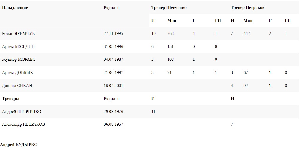The height and width of the screenshot is (149, 300).
Task: Click the Тренер Петраков header
Action: (x=247, y=8)
